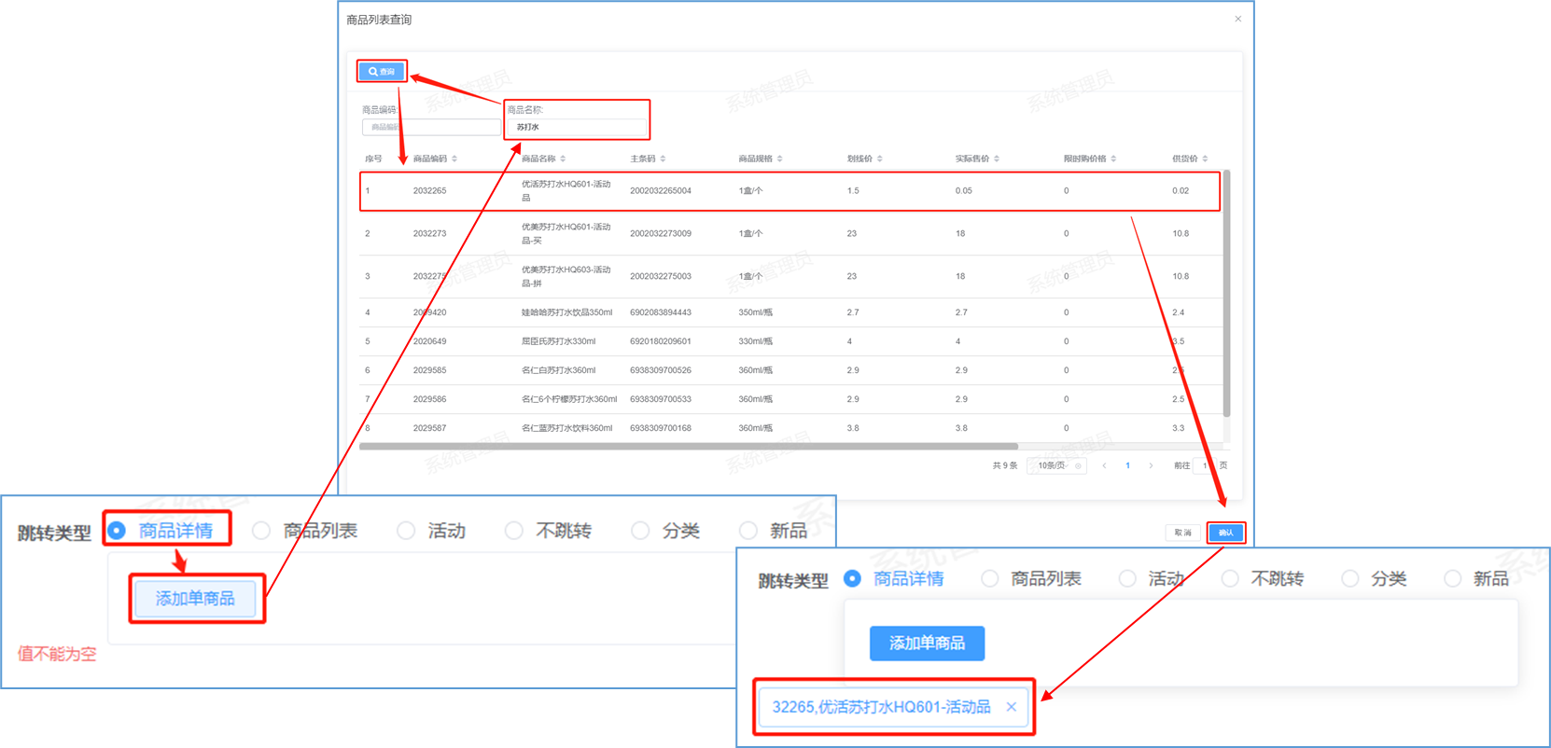Select 不跳转 radio in panel with product tag
Screen dimensions: 1551x748
point(1230,579)
